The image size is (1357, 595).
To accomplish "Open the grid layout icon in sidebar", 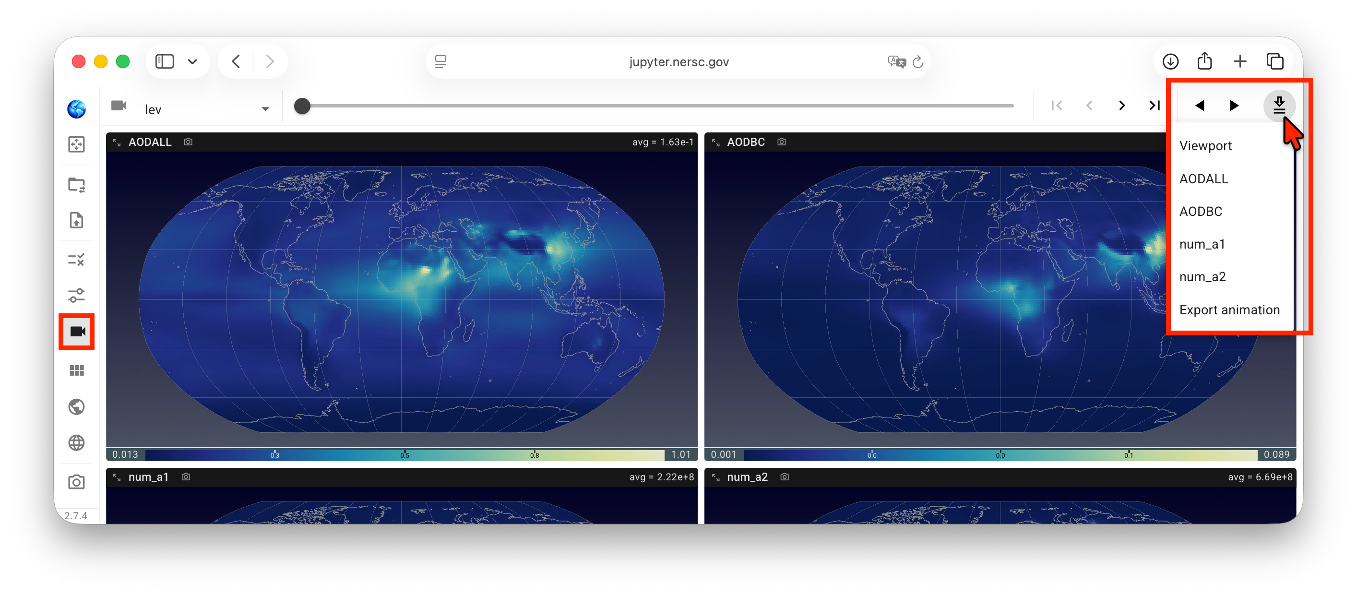I will pyautogui.click(x=76, y=371).
